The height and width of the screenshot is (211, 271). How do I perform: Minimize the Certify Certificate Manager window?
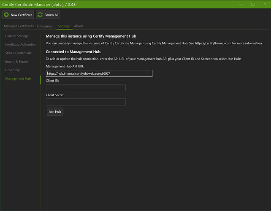click(x=241, y=4)
